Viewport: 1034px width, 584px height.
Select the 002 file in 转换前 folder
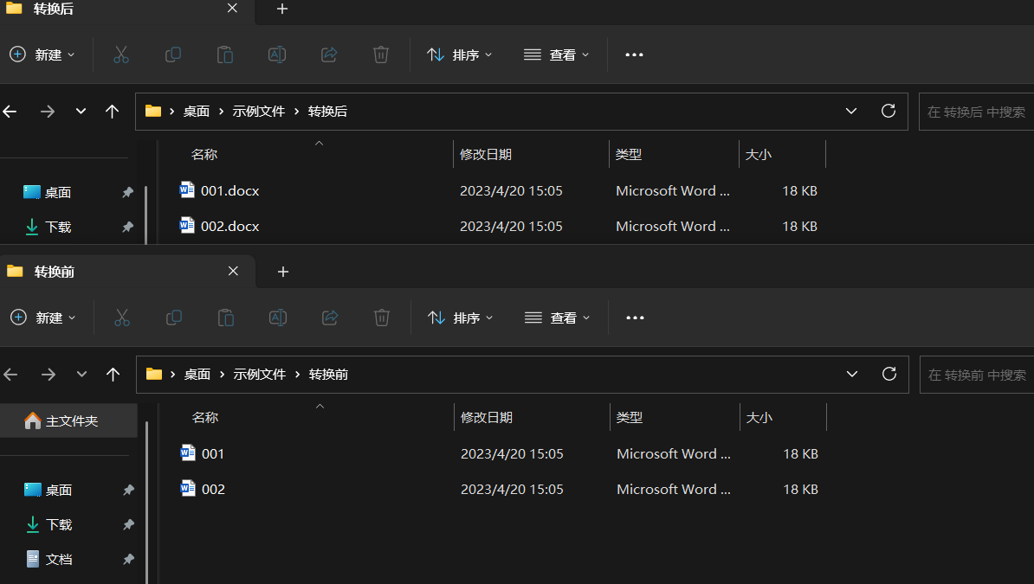pos(213,489)
